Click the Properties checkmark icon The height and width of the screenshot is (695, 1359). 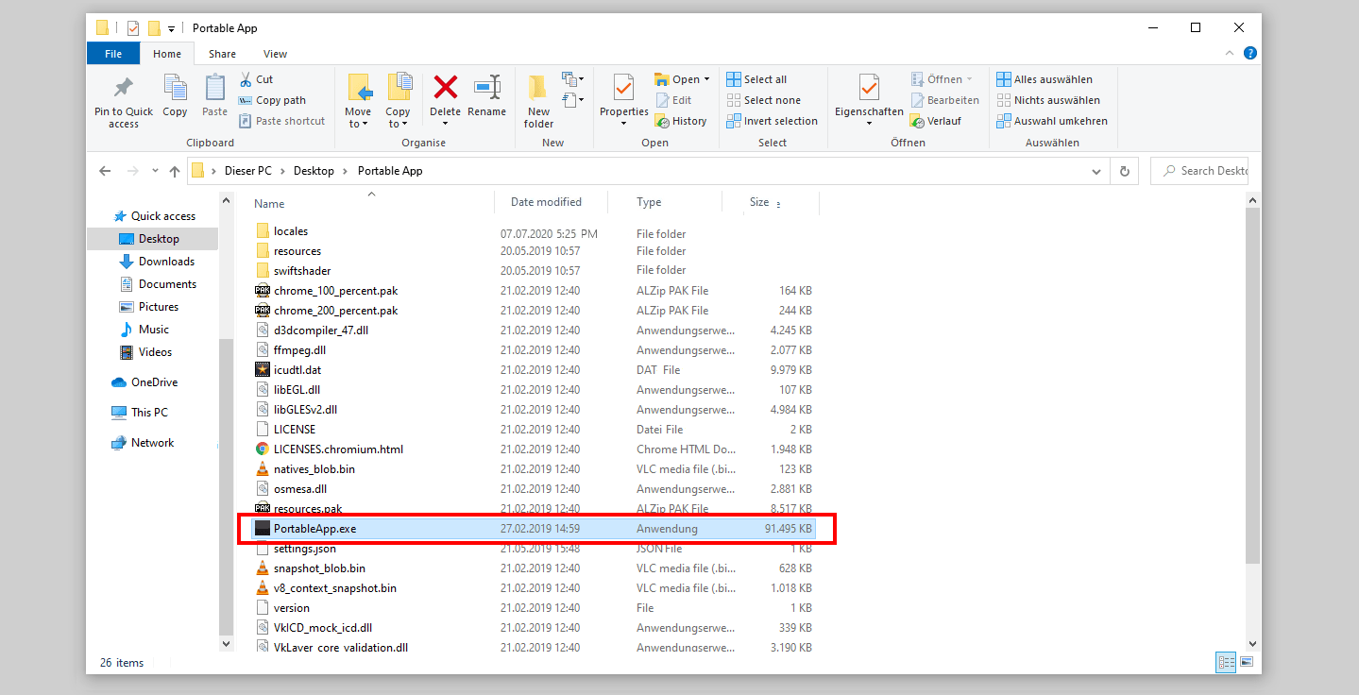coord(623,87)
